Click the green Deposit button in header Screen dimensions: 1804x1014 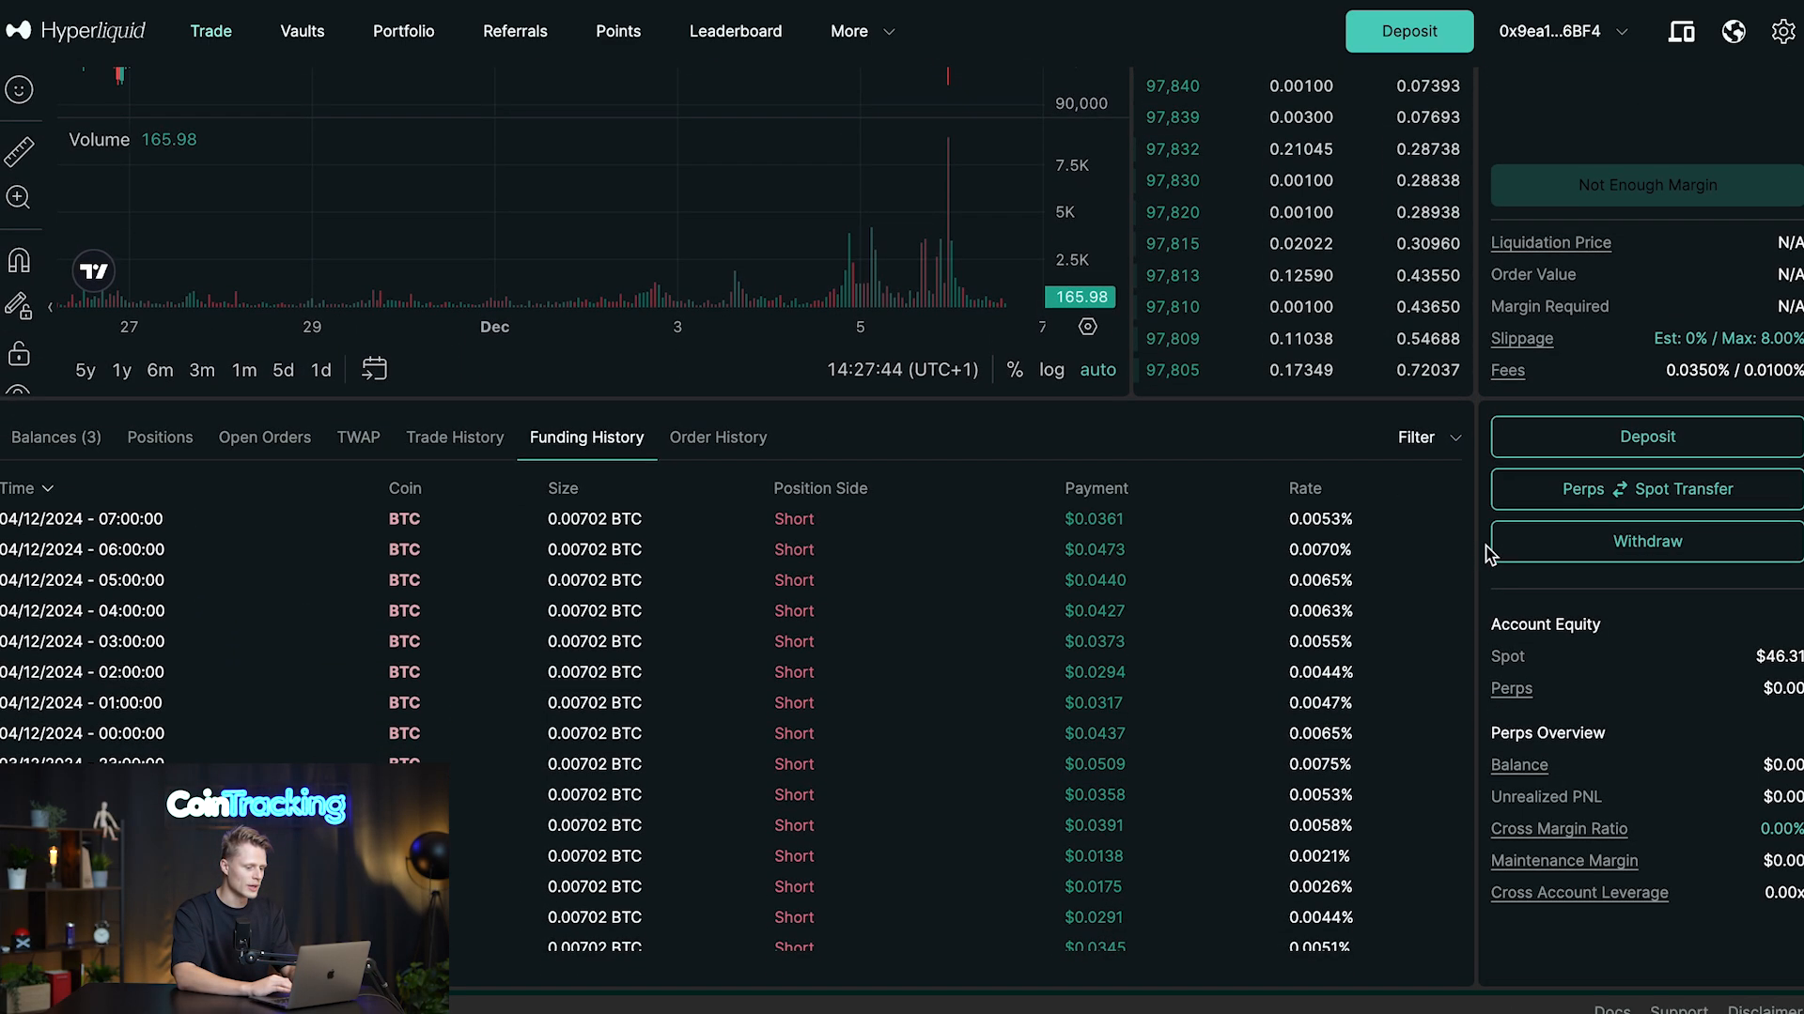tap(1408, 31)
